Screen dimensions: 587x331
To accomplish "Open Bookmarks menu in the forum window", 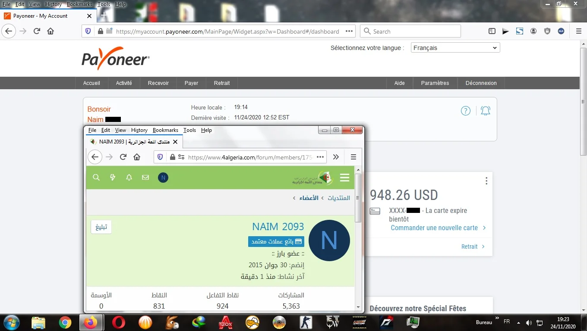I will click(165, 130).
